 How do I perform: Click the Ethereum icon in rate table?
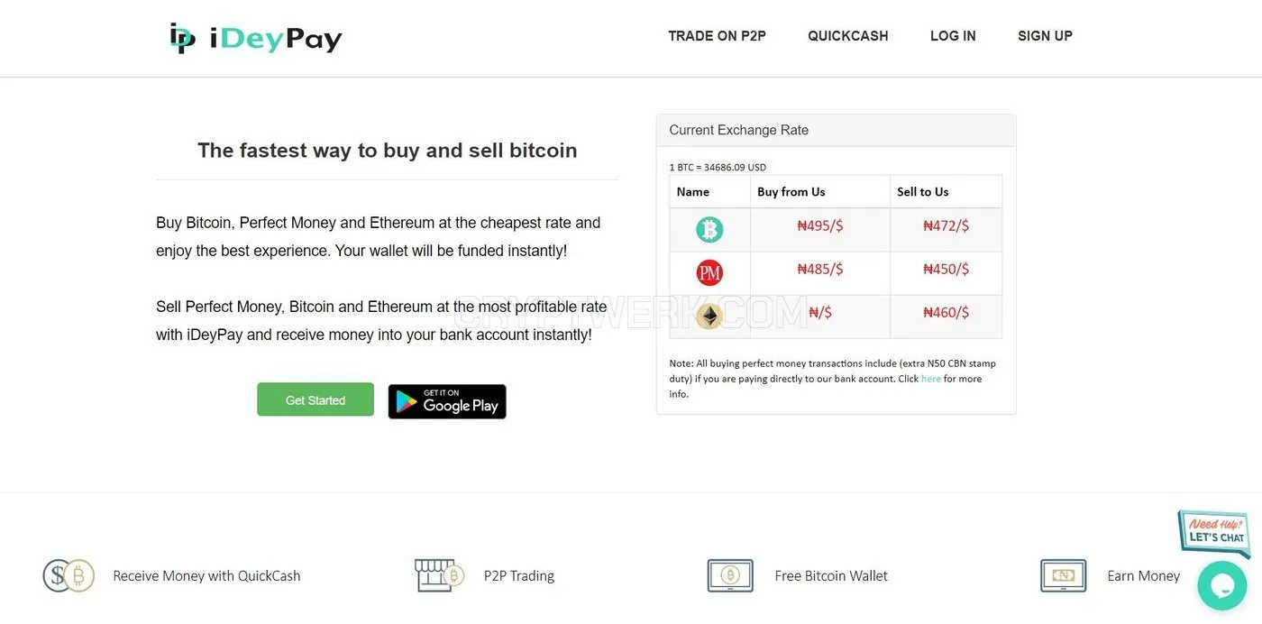pos(709,316)
